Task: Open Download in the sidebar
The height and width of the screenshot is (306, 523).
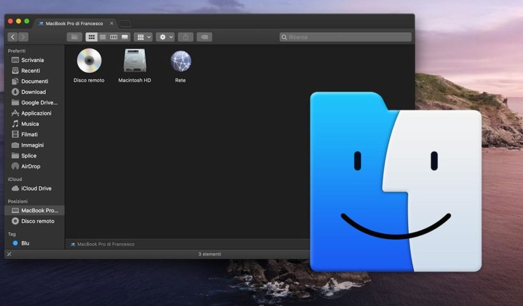Action: coord(33,92)
